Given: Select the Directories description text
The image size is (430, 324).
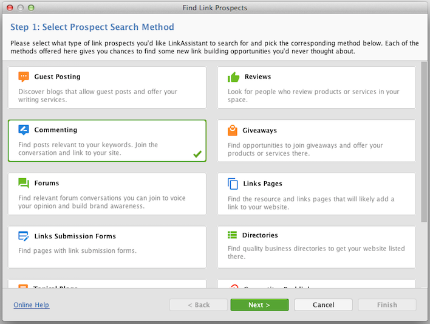Looking at the screenshot, I should 316,252.
